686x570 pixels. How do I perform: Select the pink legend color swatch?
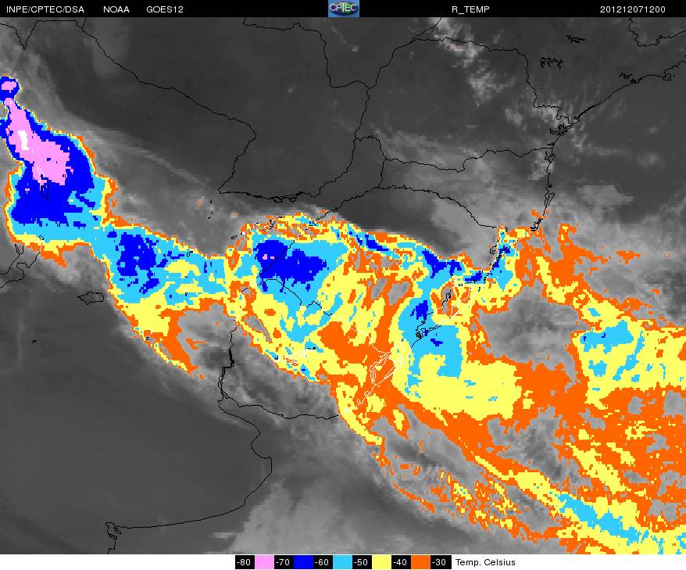click(264, 562)
